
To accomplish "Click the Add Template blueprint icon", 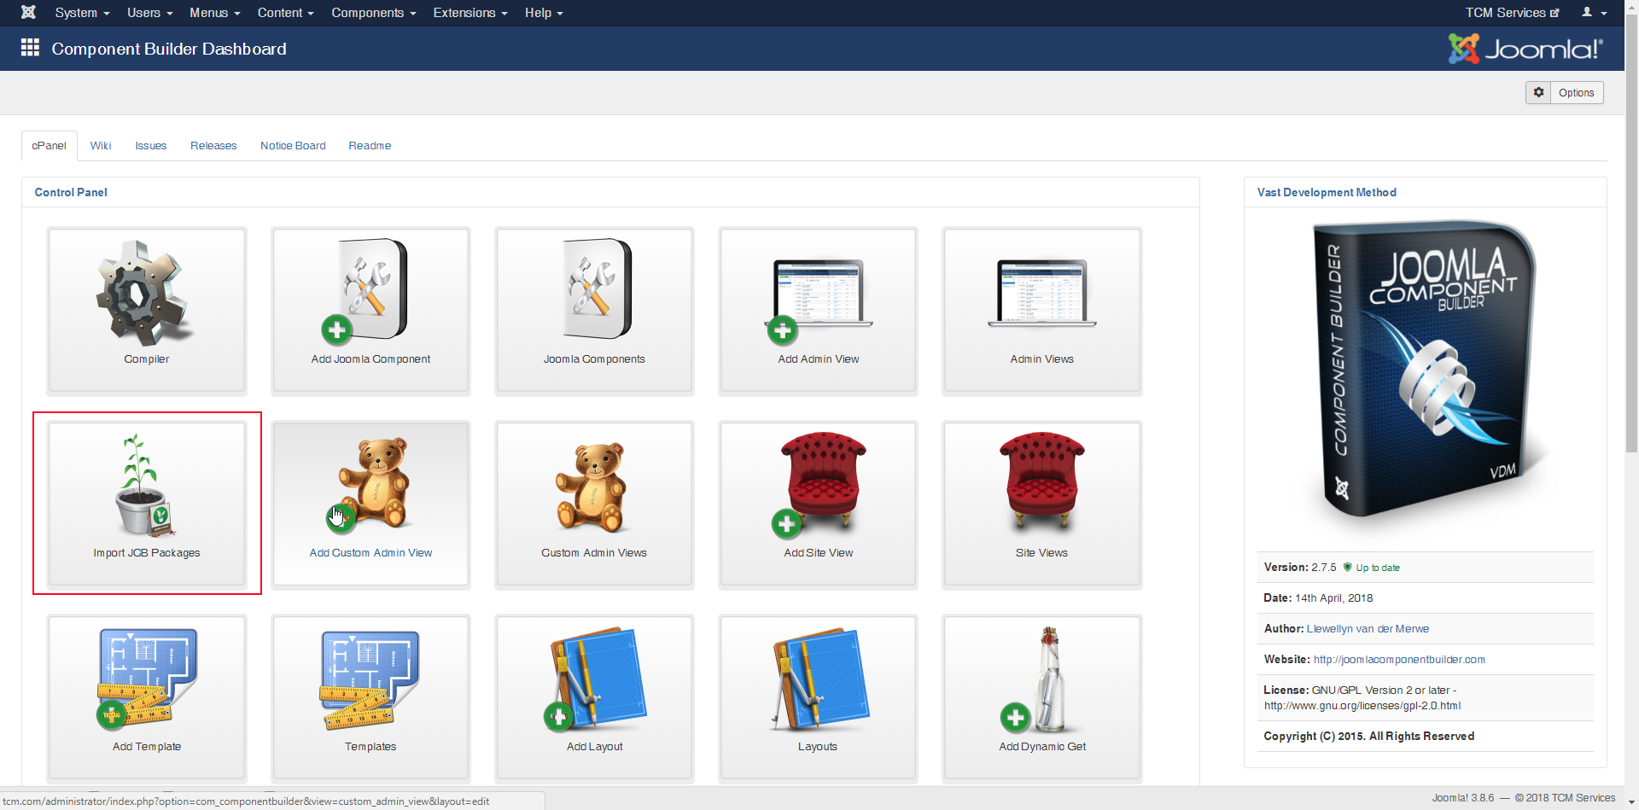I will click(147, 679).
